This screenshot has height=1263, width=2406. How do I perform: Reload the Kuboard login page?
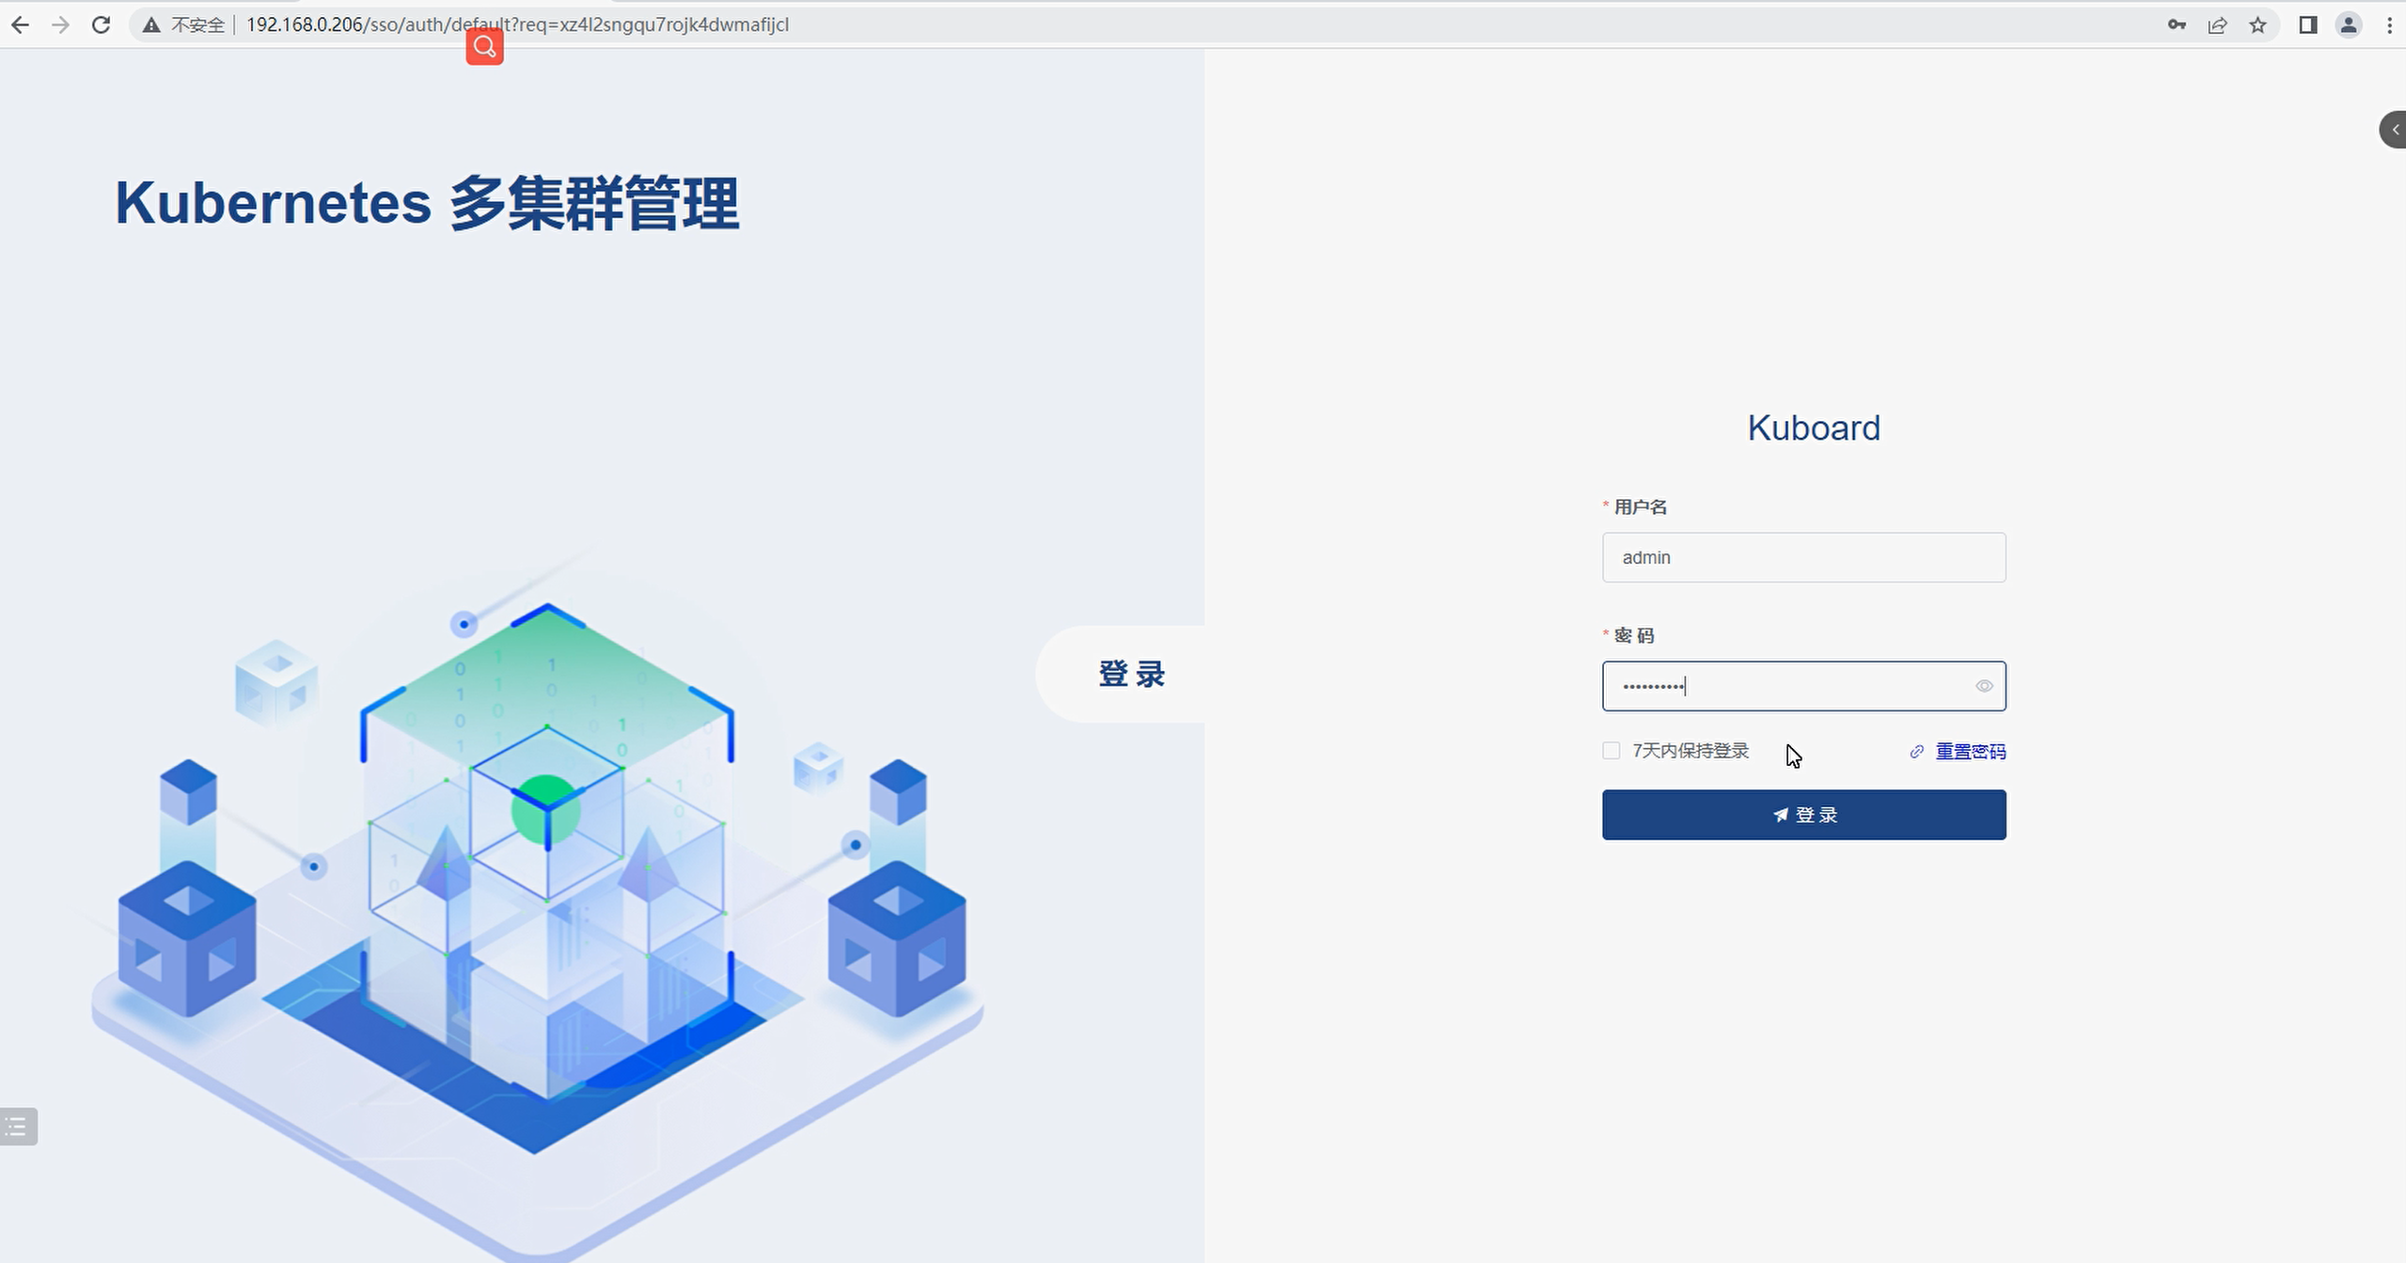pyautogui.click(x=102, y=25)
